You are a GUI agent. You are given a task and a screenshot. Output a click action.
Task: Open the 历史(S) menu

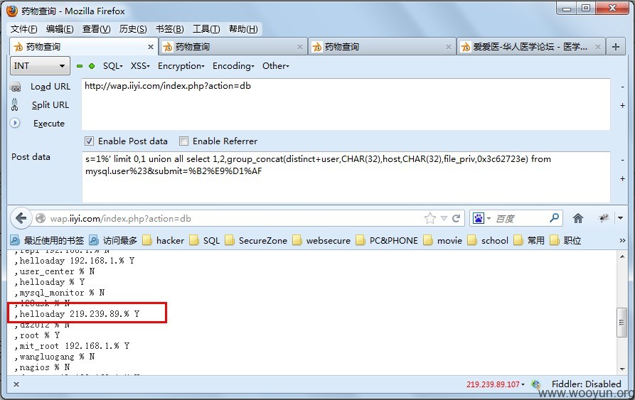pos(133,29)
